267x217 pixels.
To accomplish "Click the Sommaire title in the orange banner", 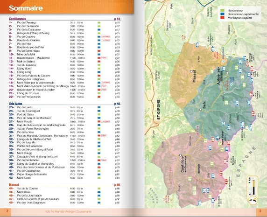I will pyautogui.click(x=26, y=8).
